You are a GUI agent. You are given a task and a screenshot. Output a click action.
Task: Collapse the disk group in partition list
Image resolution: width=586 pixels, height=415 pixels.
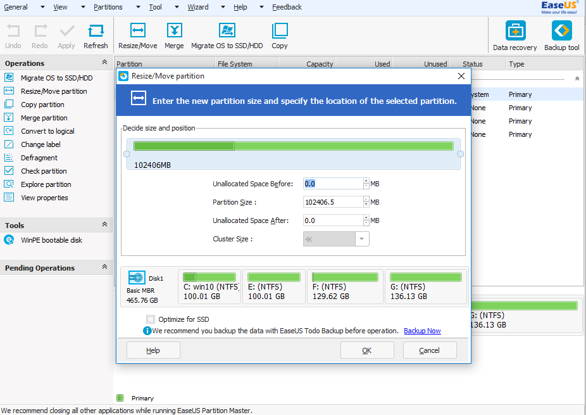(577, 79)
